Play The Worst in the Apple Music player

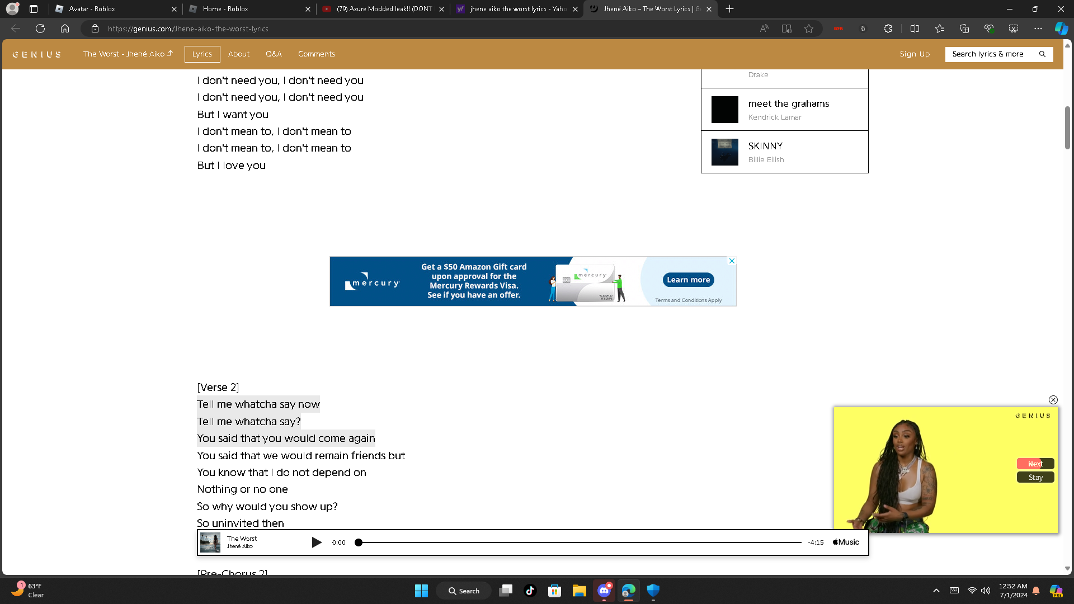[317, 542]
